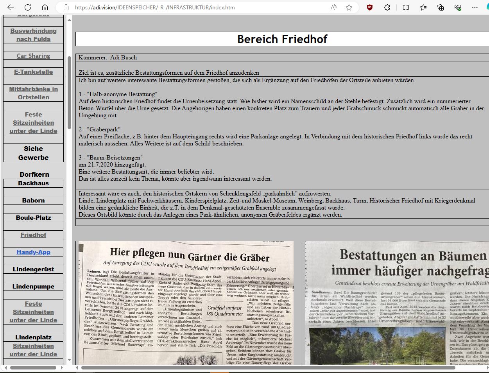The image size is (489, 373).
Task: Open the uBlock Origin extension icon
Action: pyautogui.click(x=370, y=7)
